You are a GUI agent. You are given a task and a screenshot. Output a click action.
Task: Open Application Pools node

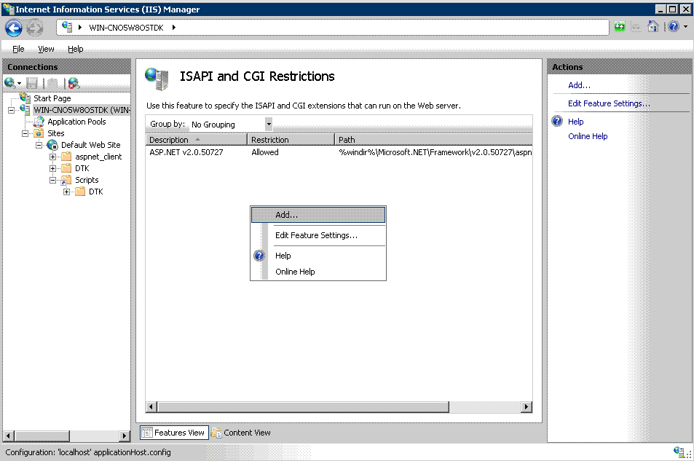click(76, 122)
